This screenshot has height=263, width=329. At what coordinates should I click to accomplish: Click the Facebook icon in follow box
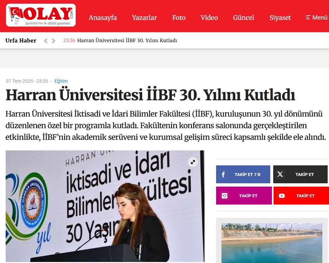click(x=223, y=174)
